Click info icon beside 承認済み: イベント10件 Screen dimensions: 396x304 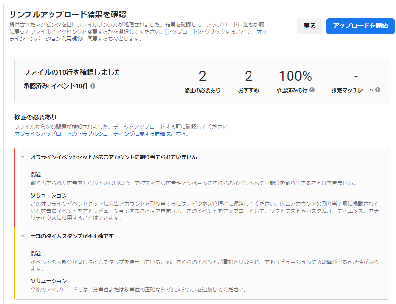point(93,86)
